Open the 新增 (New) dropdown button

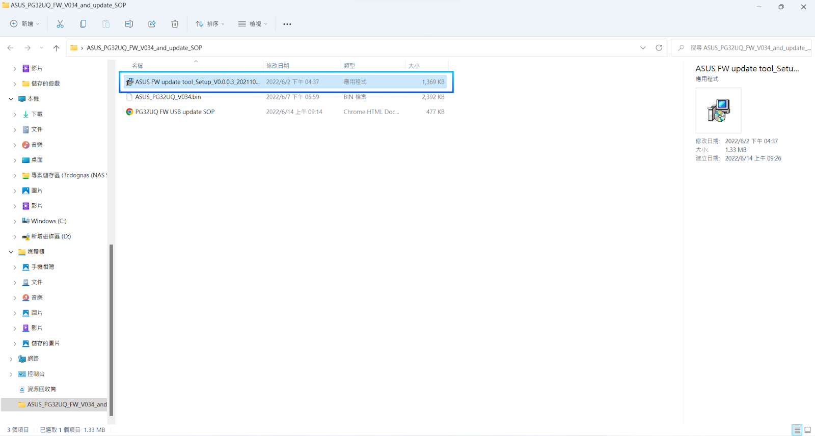pyautogui.click(x=25, y=24)
